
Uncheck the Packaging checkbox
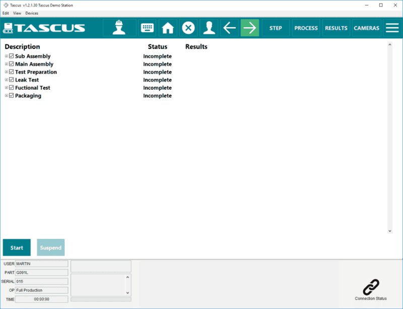pos(11,95)
